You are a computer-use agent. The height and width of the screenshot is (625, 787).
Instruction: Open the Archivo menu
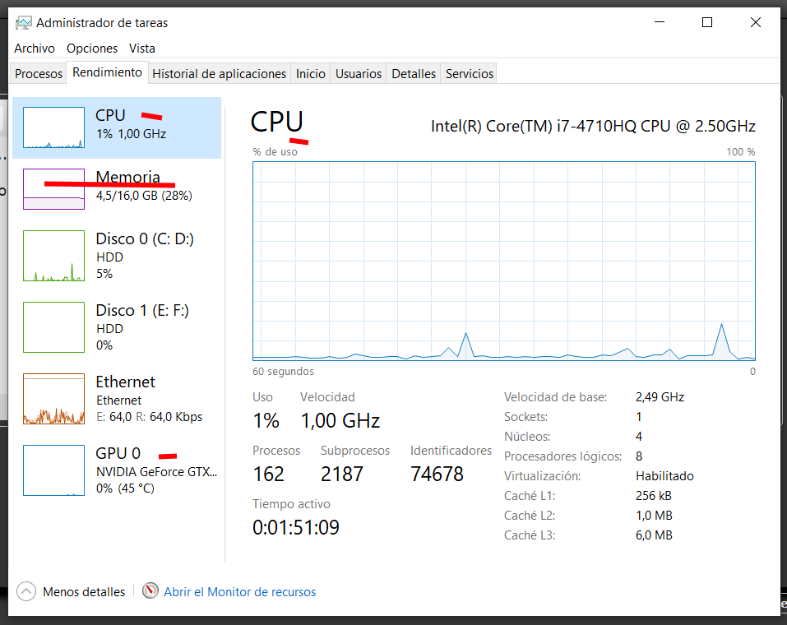point(35,49)
